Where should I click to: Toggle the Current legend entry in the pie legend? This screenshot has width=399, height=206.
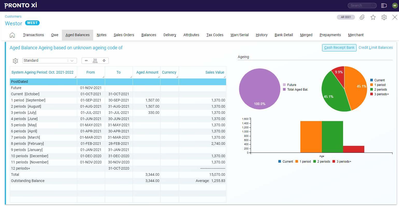pos(379,80)
